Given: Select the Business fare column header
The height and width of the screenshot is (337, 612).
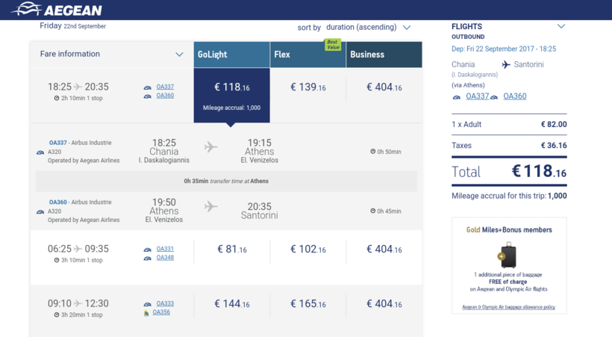Looking at the screenshot, I should pyautogui.click(x=384, y=55).
